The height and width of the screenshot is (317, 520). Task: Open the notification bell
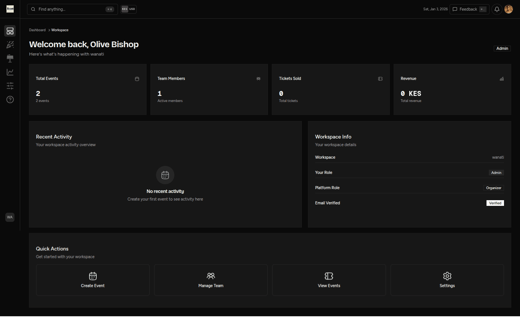tap(496, 9)
